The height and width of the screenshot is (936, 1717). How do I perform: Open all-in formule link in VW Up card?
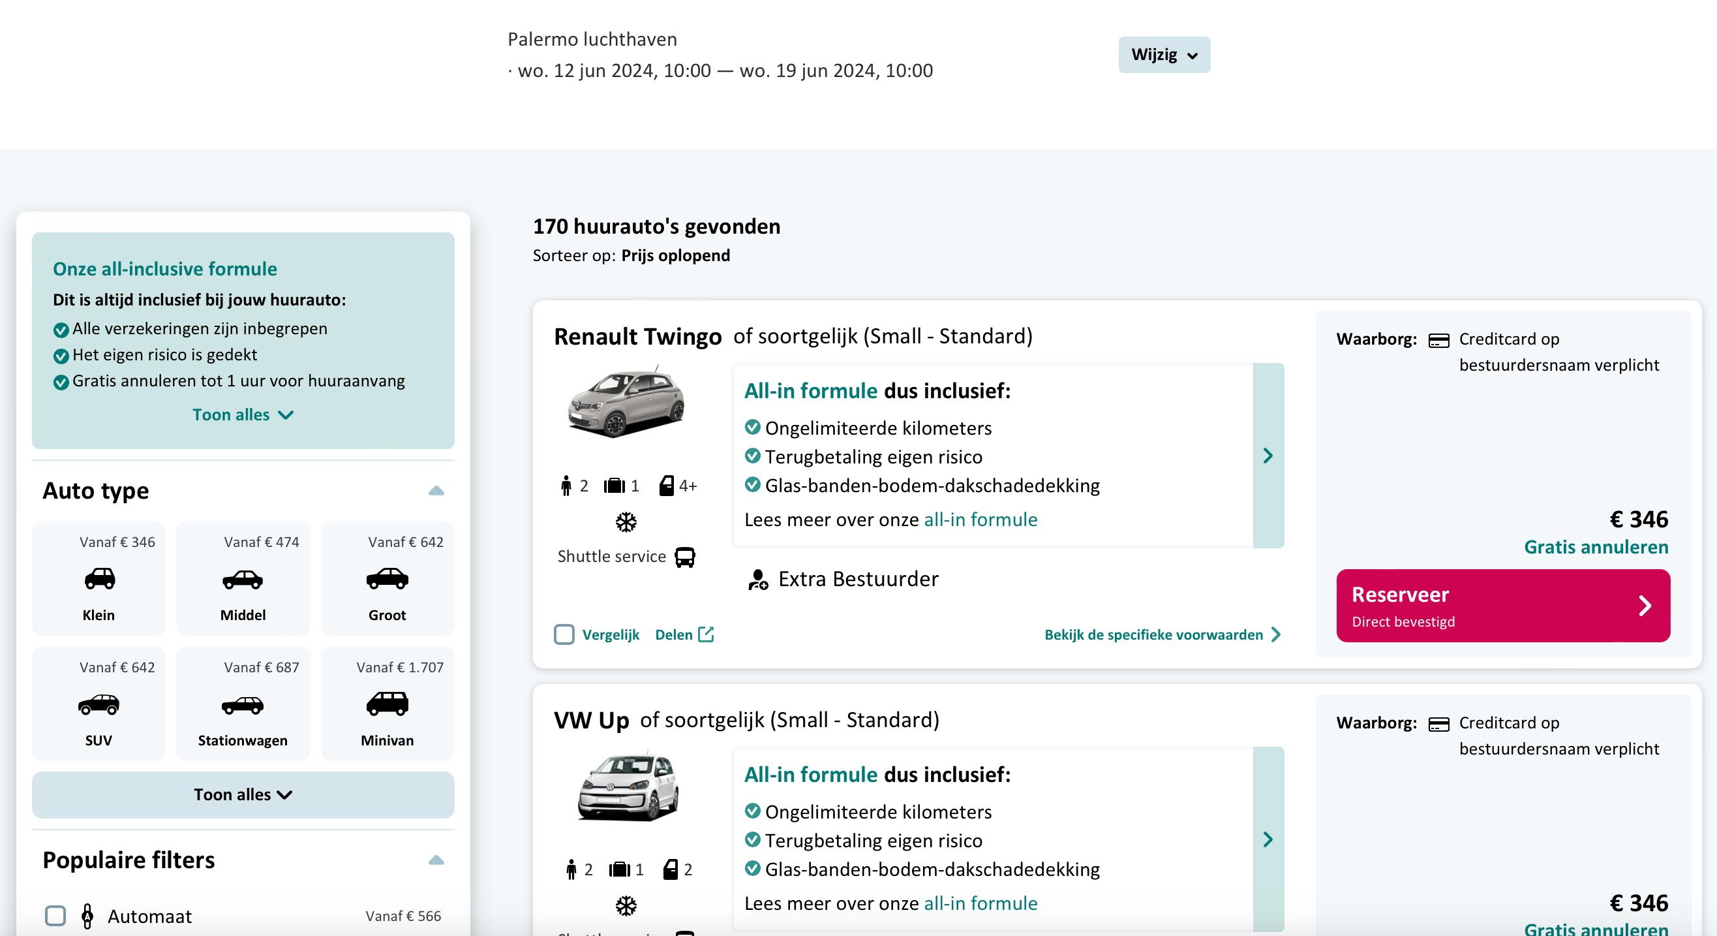[x=980, y=903]
